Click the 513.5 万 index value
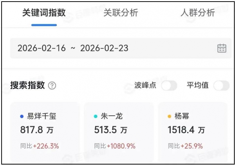Screen dimensions: 235x165 tap(110, 130)
